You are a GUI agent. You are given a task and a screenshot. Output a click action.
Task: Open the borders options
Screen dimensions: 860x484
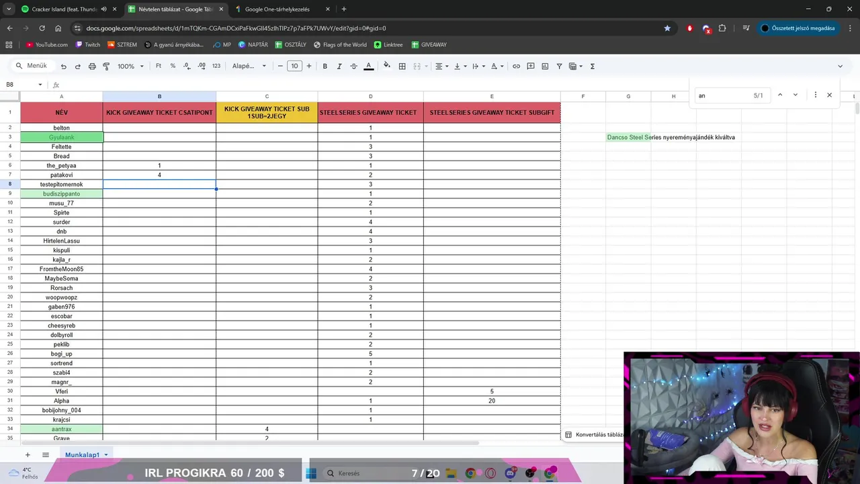402,66
